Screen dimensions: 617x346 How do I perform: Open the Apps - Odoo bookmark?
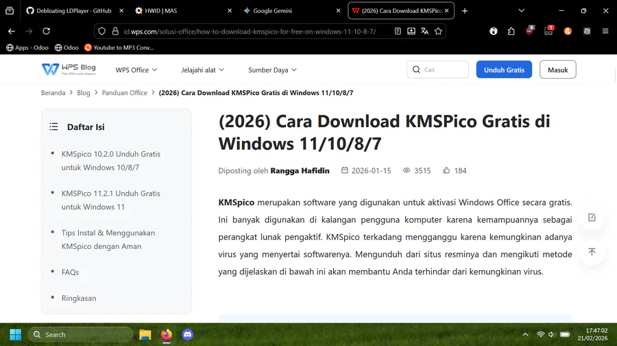click(27, 47)
